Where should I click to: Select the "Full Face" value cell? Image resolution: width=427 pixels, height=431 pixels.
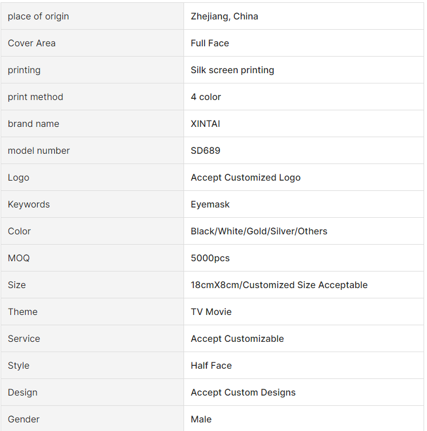point(304,43)
